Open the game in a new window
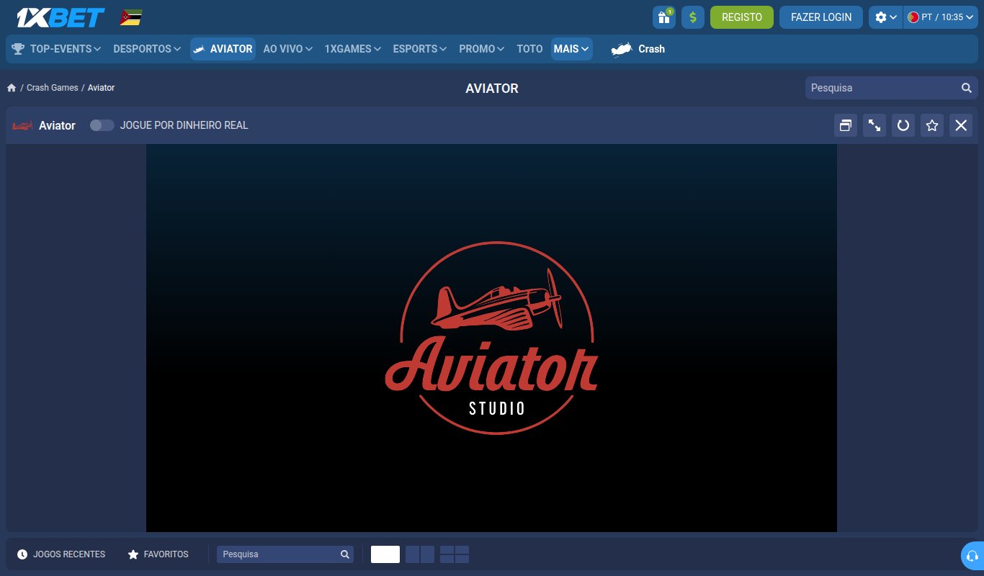The width and height of the screenshot is (984, 576). [846, 125]
